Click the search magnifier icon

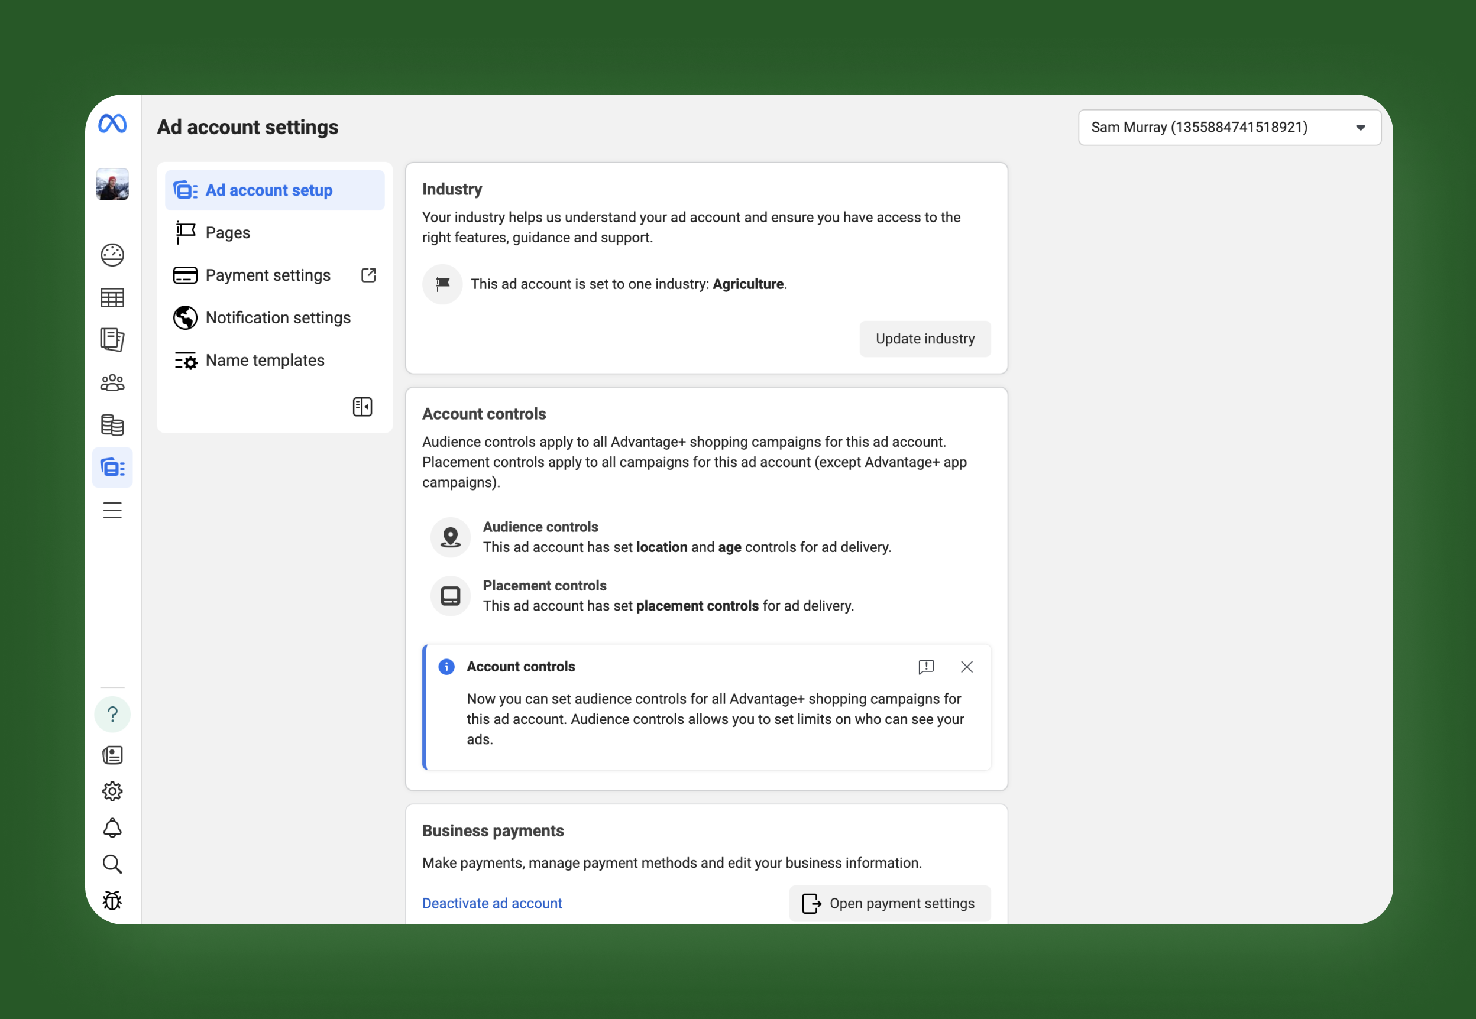tap(112, 864)
